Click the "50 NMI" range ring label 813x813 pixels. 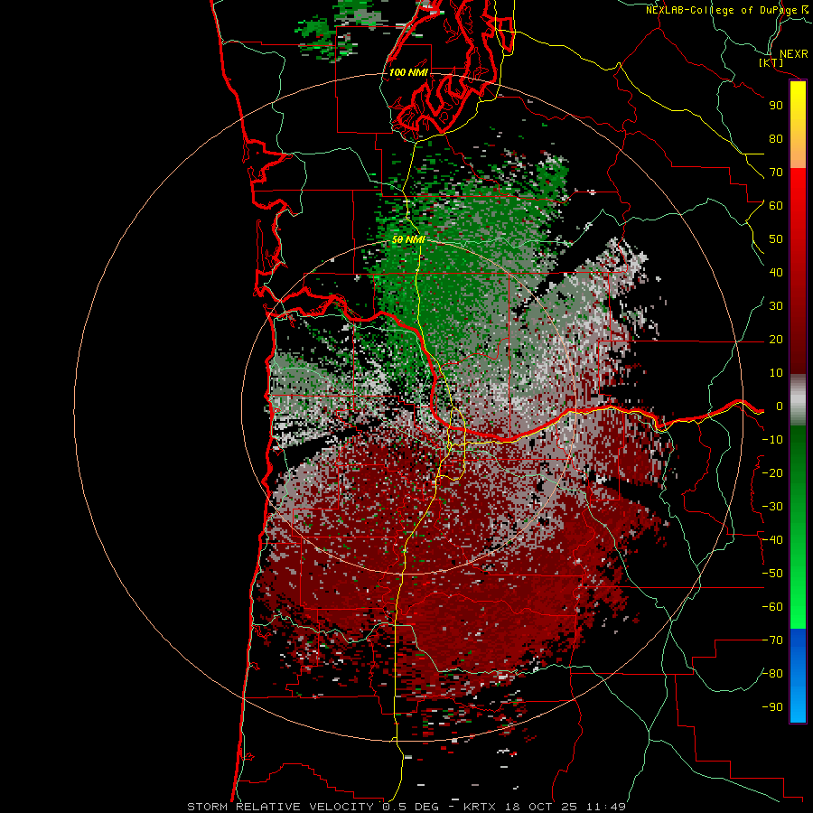click(x=408, y=239)
